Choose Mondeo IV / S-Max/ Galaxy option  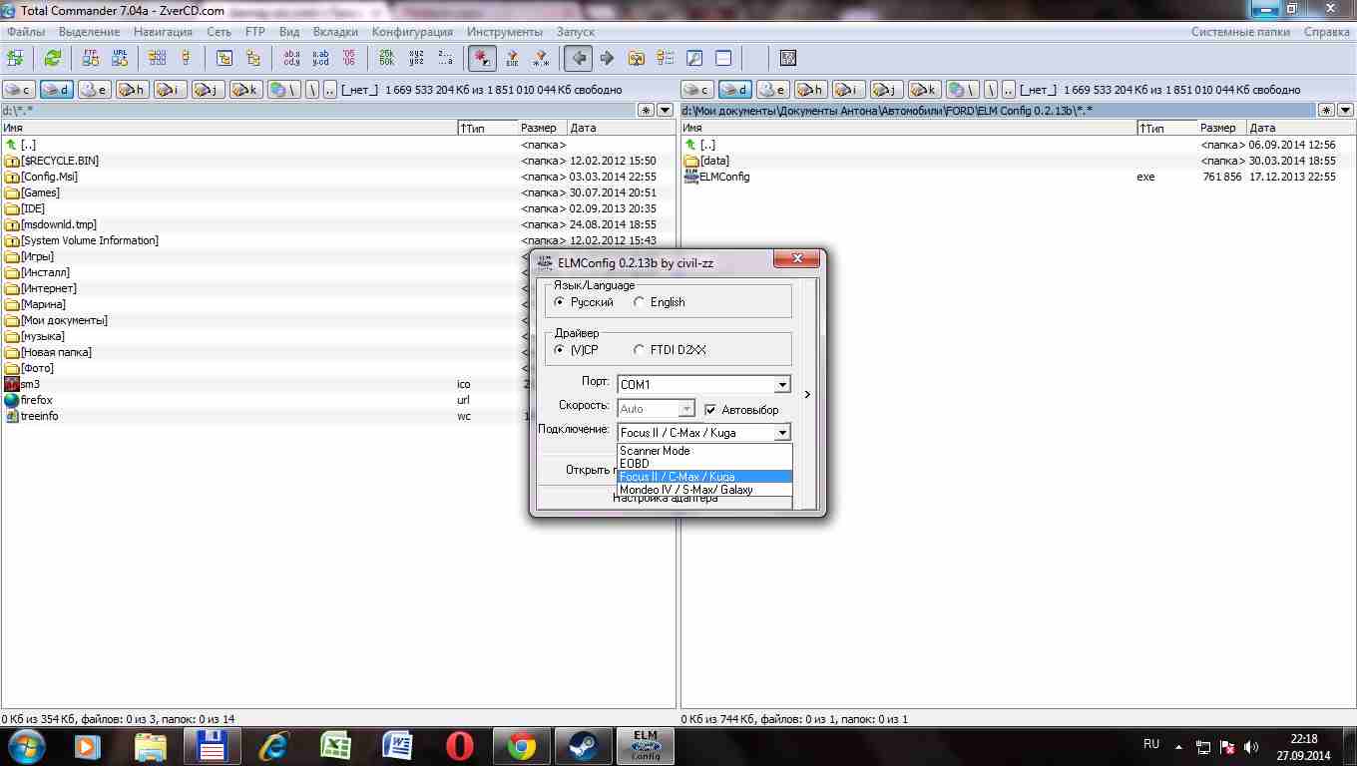(704, 490)
